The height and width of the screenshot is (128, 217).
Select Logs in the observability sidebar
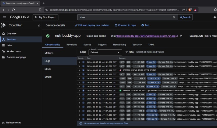click(x=59, y=61)
